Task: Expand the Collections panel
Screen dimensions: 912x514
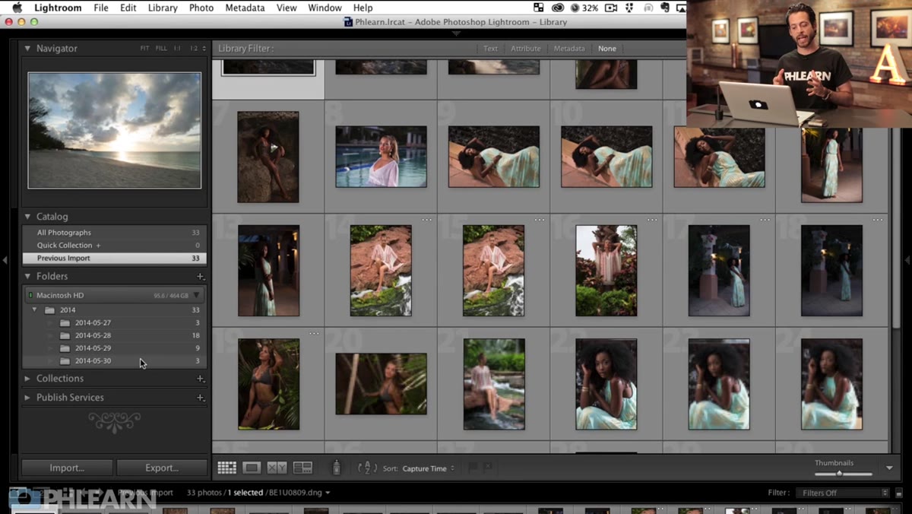Action: tap(27, 378)
